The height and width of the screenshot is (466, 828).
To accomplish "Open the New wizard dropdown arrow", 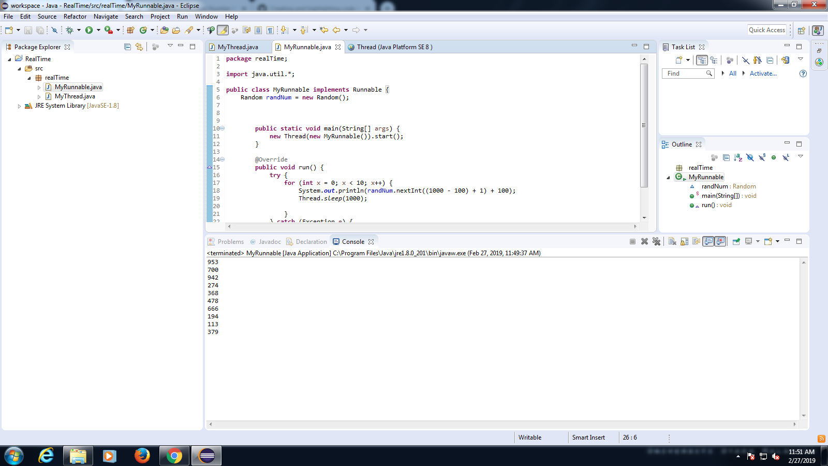I will [x=18, y=30].
